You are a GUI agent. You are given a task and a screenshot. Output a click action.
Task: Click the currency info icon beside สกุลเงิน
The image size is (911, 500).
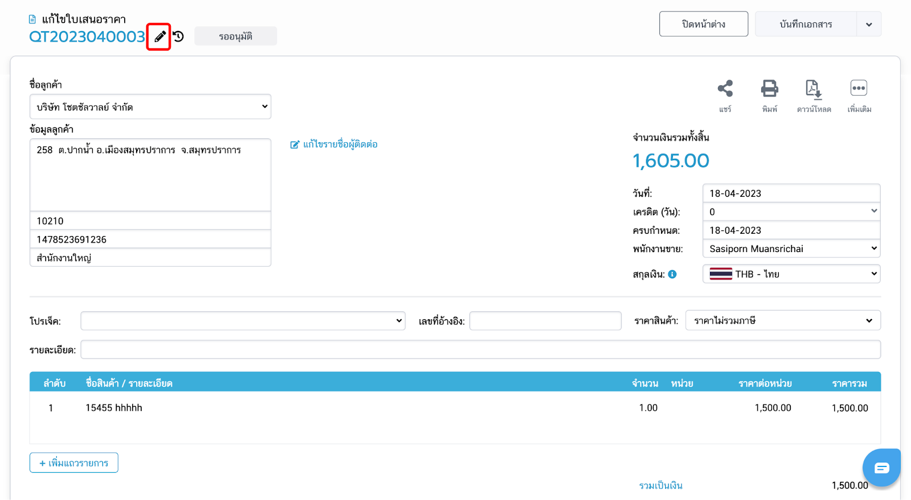click(672, 274)
